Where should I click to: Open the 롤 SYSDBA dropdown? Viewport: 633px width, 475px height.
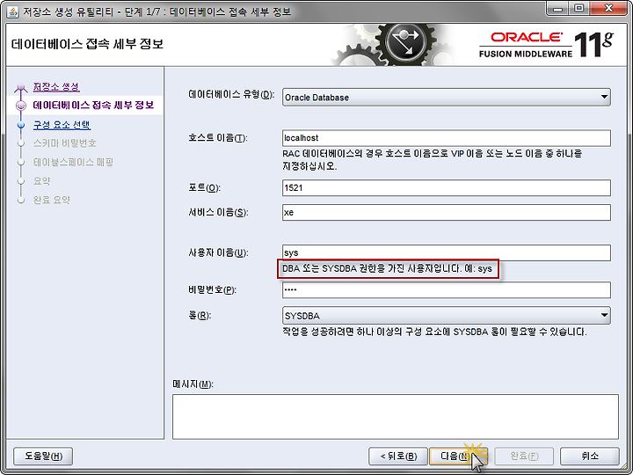coord(446,316)
